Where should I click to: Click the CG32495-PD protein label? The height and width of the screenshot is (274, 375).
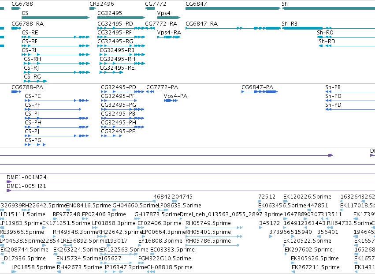tap(119, 87)
